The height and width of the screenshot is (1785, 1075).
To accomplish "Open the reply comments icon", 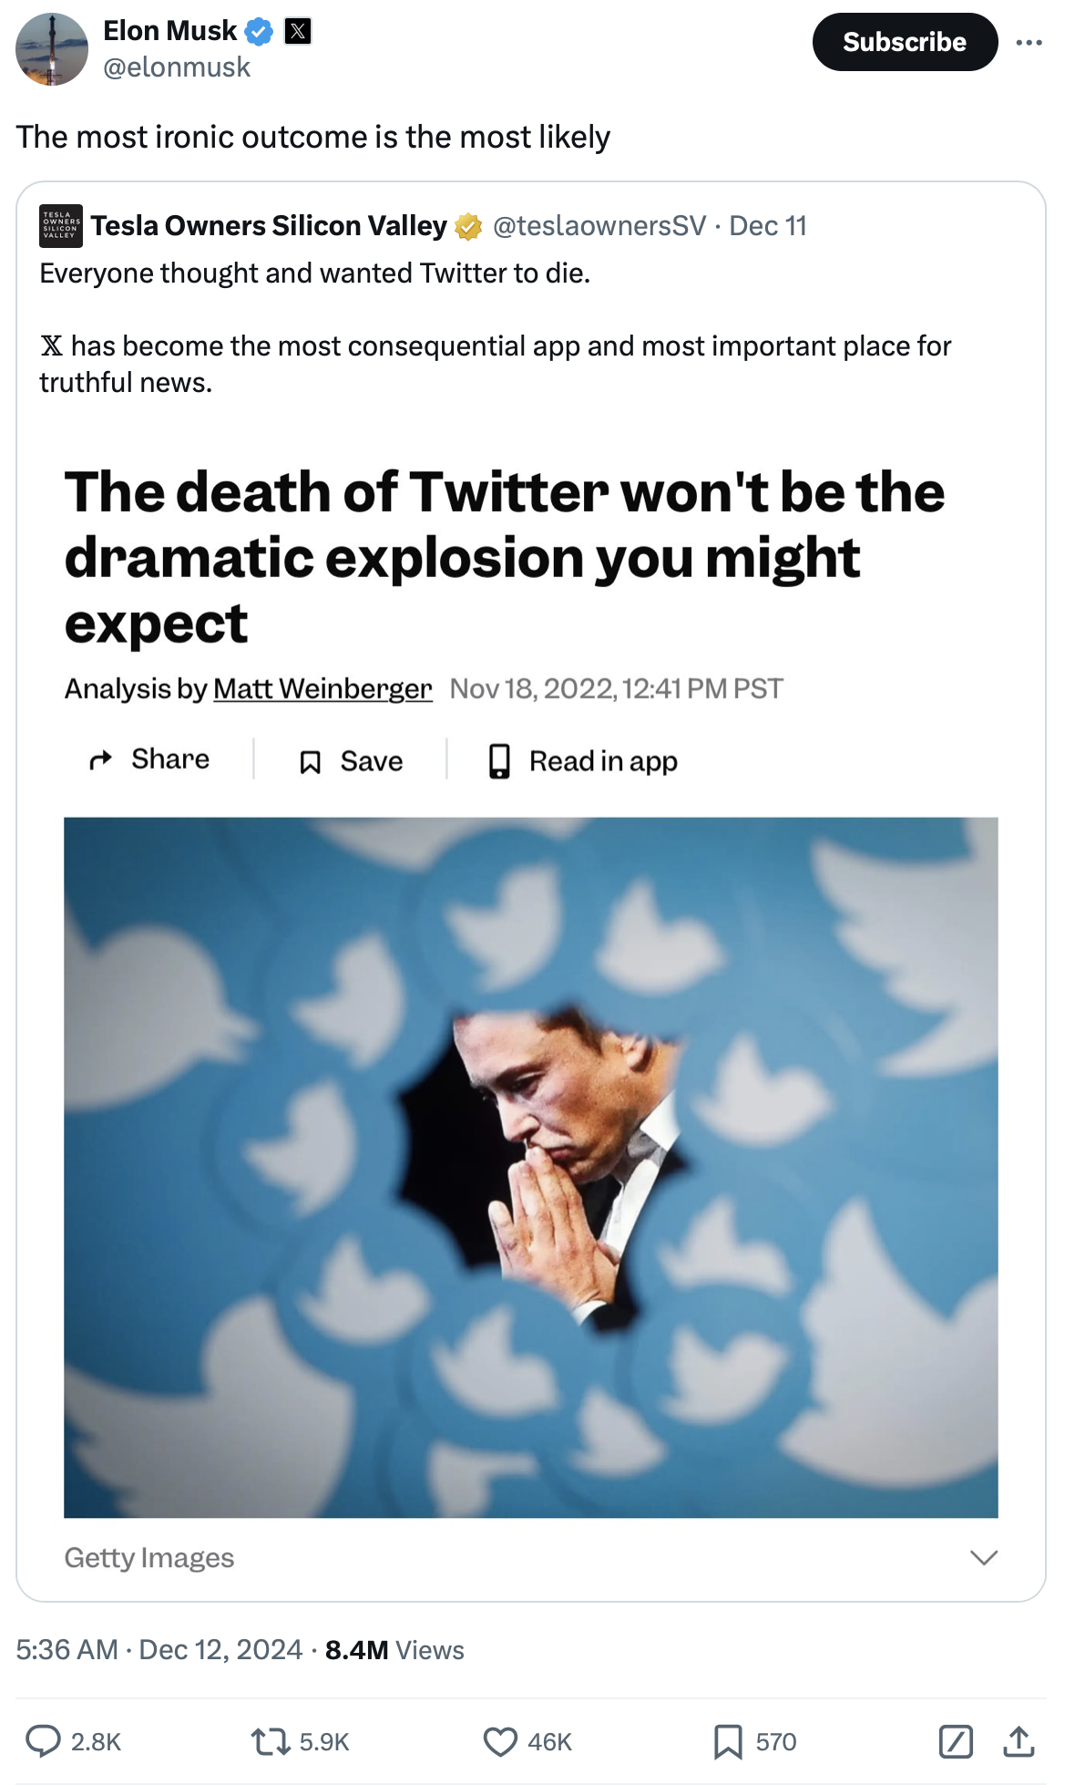I will point(43,1740).
